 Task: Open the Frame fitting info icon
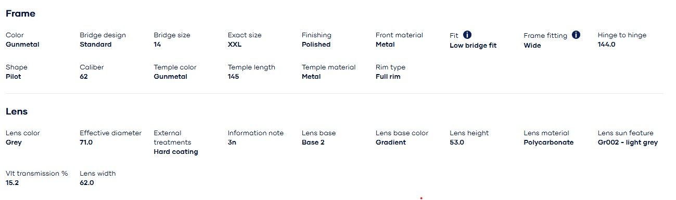click(x=576, y=35)
